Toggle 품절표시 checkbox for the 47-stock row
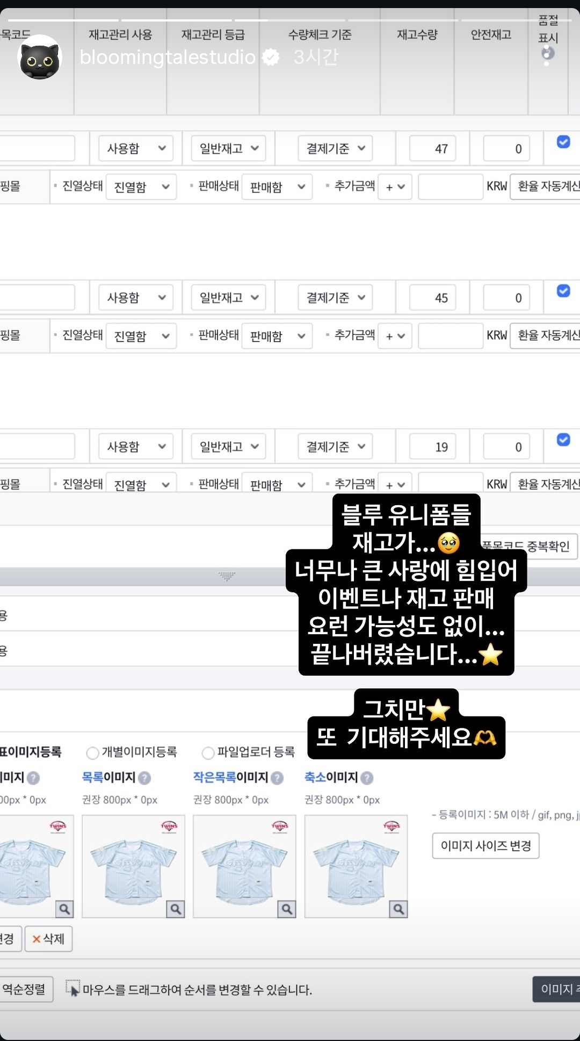Image resolution: width=580 pixels, height=1041 pixels. point(563,142)
